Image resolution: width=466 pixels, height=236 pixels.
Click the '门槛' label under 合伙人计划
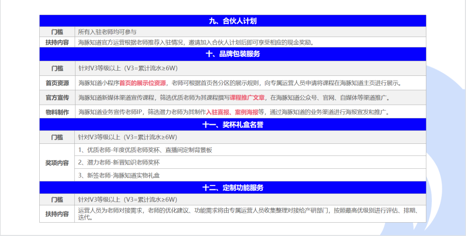coord(57,32)
